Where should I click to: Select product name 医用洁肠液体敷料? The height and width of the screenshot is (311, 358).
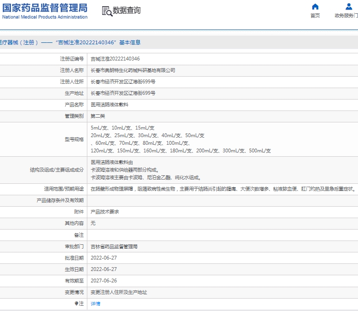click(110, 105)
